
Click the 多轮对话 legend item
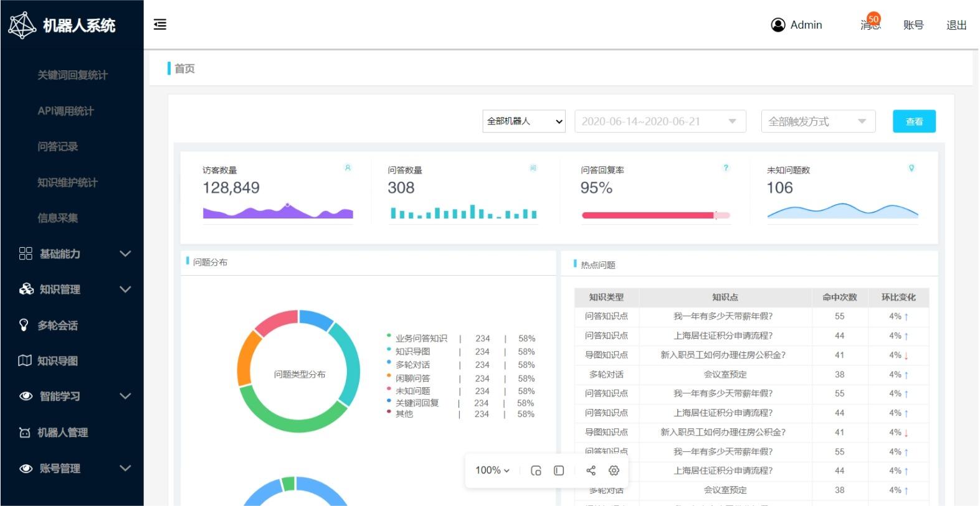412,365
